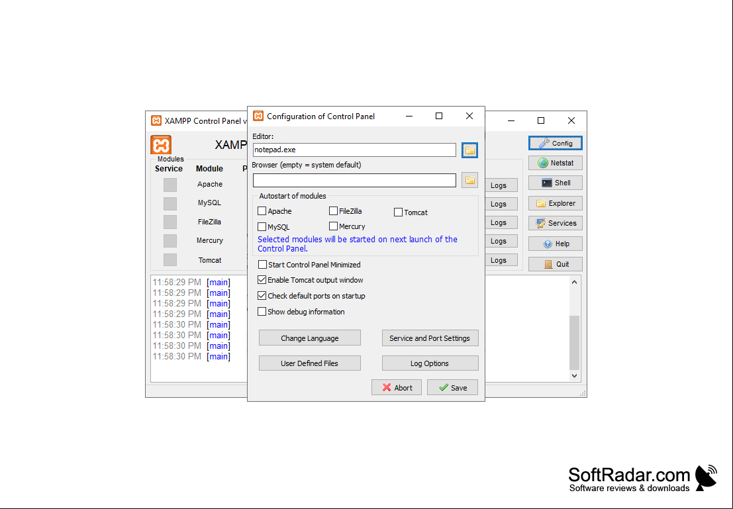Maximize the Configuration of Control Panel dialog
The image size is (733, 509).
coord(439,116)
